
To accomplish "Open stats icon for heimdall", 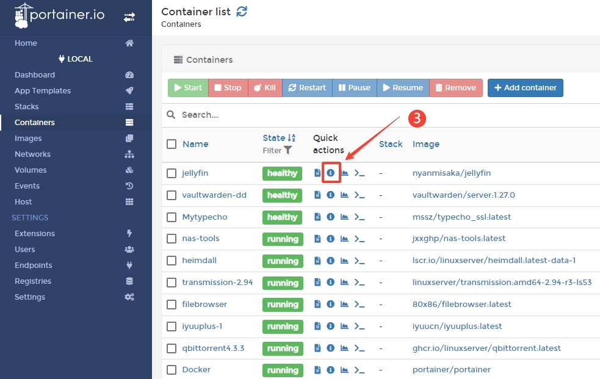I will [x=344, y=261].
